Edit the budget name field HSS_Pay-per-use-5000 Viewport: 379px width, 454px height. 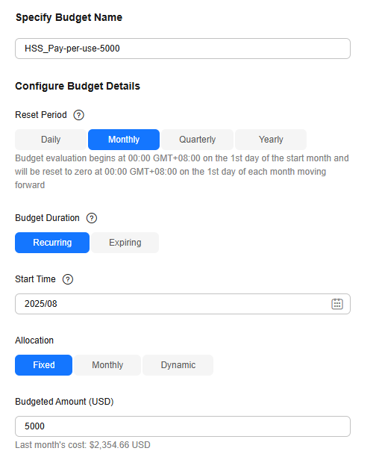(183, 49)
